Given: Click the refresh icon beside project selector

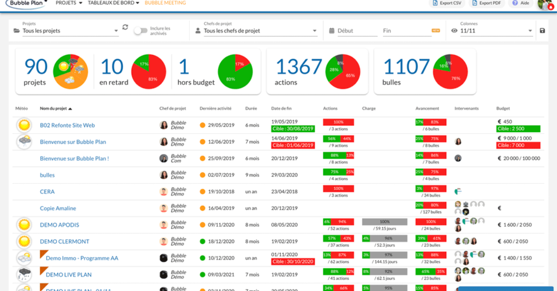Looking at the screenshot, I should click(125, 27).
